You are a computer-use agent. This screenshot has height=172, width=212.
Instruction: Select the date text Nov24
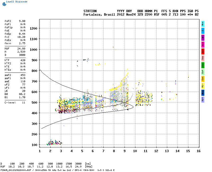click(131, 15)
